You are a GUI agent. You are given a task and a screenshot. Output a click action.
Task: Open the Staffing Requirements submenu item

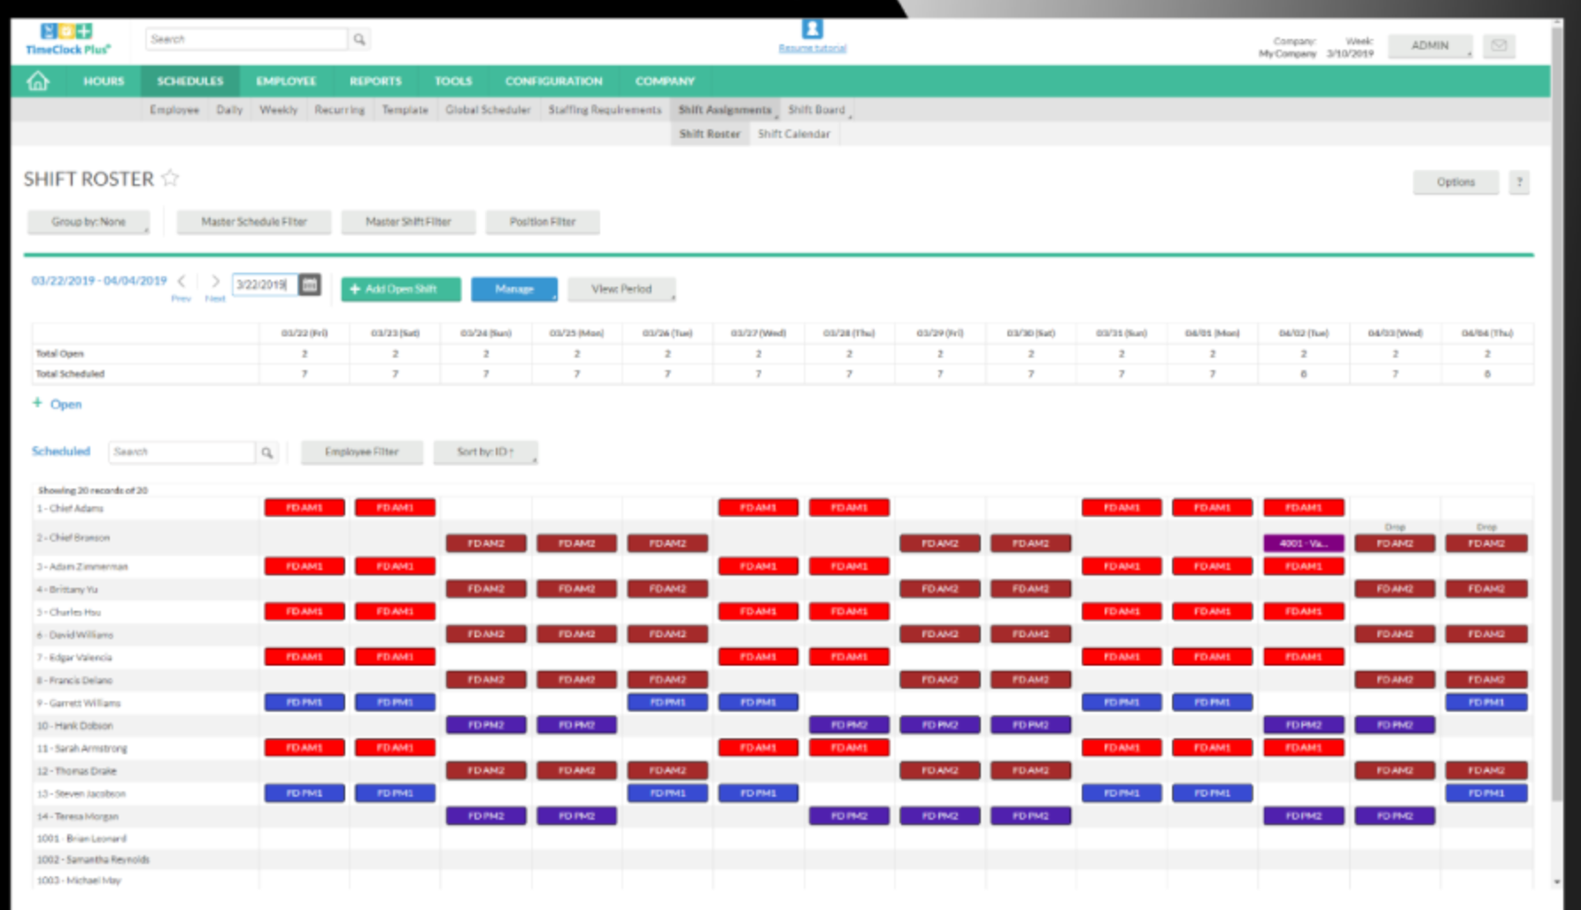click(605, 110)
